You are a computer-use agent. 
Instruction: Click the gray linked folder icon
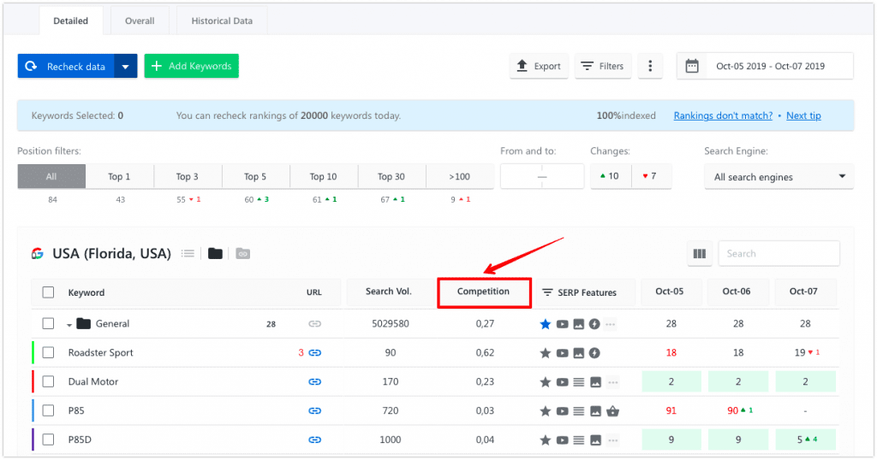242,253
